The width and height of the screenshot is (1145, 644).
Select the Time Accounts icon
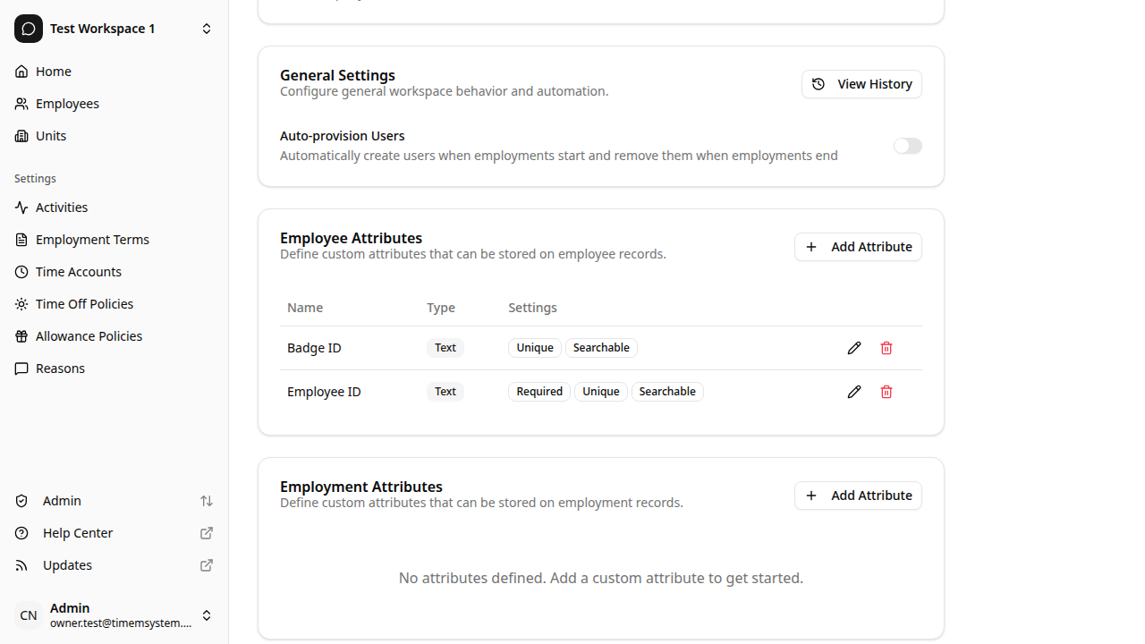point(21,272)
